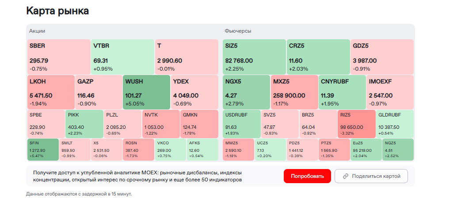
Task: Click the LKOH stock tile
Action: click(x=50, y=92)
